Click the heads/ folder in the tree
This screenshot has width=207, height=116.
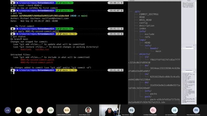pos(154,48)
